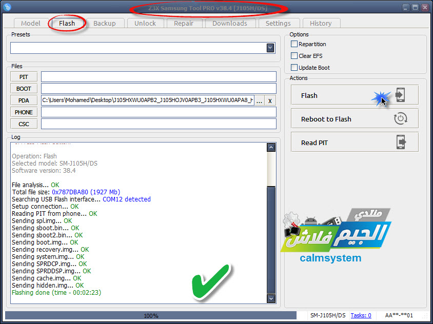Screen dimensions: 433x324
Task: Click 'COM12 detected' log text
Action: (127, 199)
